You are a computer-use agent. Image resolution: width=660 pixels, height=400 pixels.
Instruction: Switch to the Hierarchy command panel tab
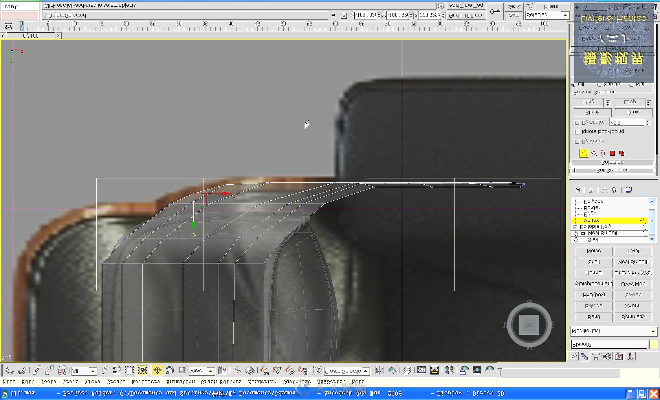(596, 356)
